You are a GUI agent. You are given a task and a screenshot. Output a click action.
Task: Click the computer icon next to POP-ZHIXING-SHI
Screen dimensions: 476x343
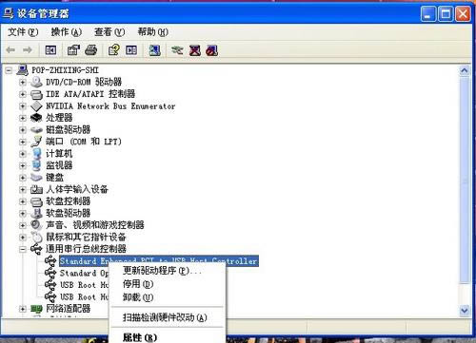click(22, 70)
